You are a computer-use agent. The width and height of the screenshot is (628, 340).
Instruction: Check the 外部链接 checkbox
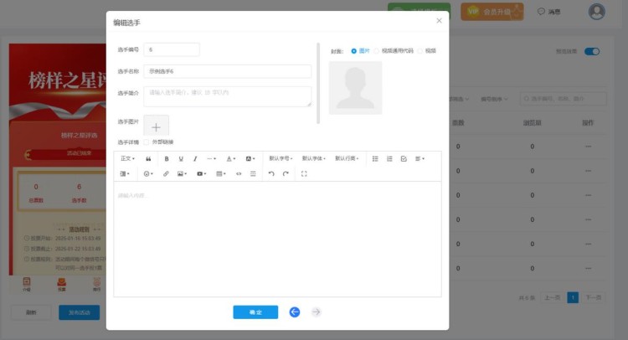[x=147, y=142]
